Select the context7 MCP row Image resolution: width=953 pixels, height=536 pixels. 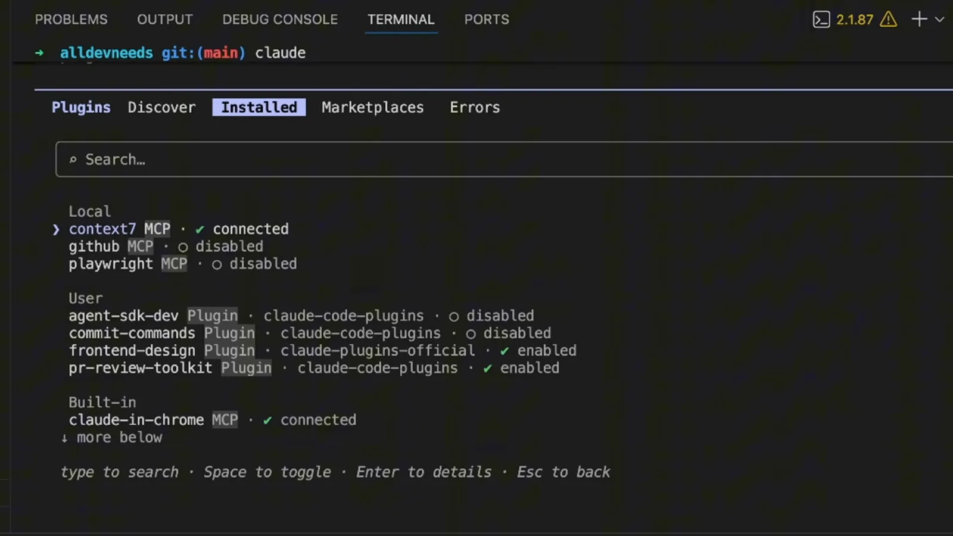click(x=178, y=229)
